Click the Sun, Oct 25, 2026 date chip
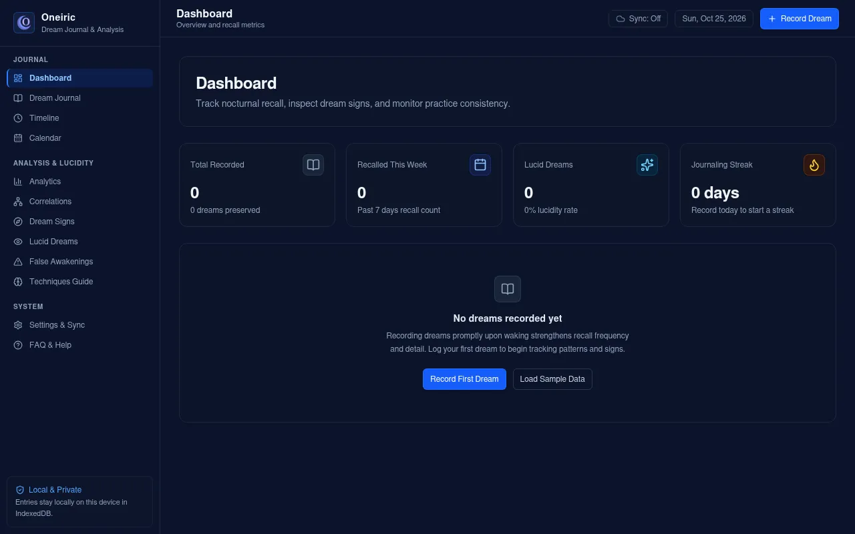Screen dimensions: 855x534 point(714,19)
